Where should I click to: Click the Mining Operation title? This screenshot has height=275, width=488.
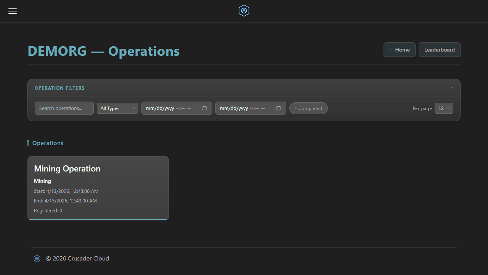click(67, 168)
